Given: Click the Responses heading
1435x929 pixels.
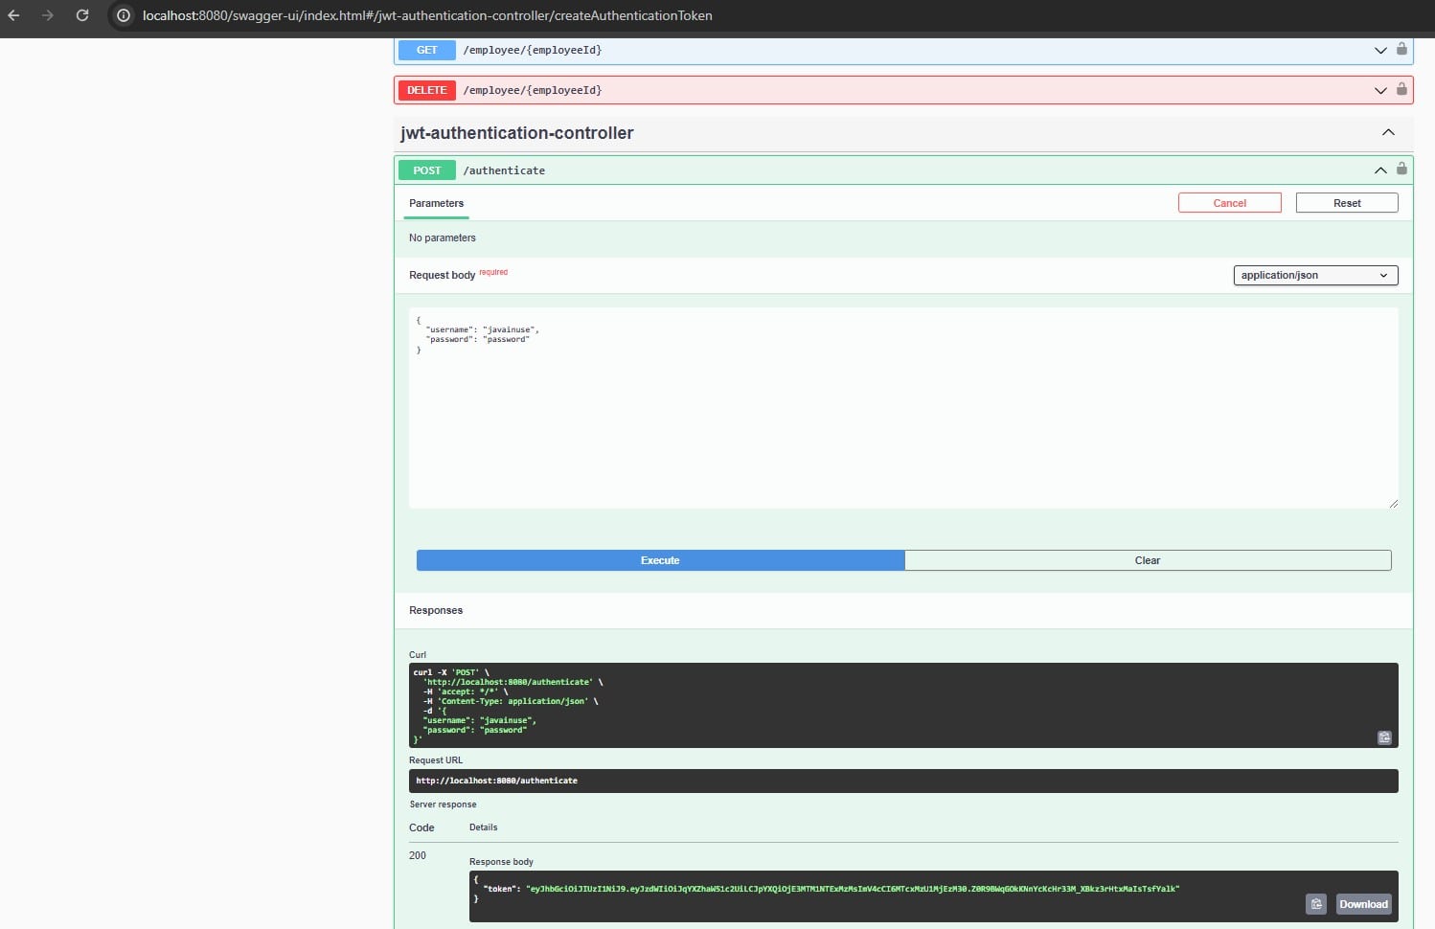Looking at the screenshot, I should [x=436, y=610].
